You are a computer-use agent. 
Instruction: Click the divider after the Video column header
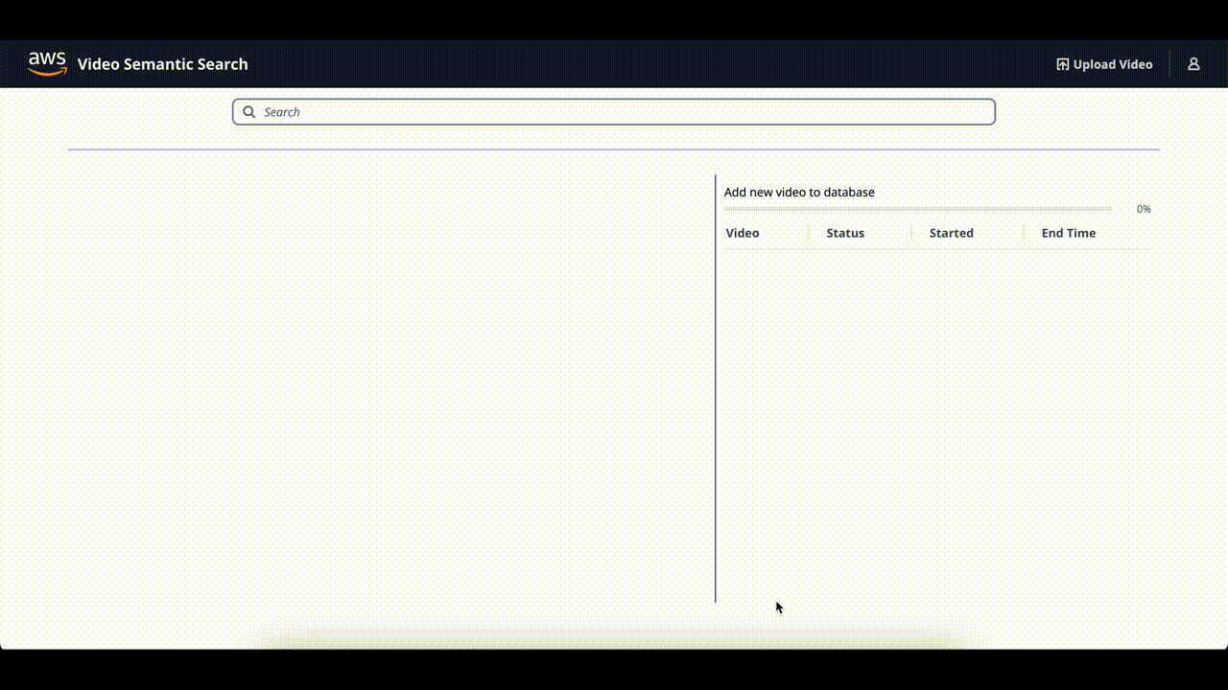click(809, 233)
